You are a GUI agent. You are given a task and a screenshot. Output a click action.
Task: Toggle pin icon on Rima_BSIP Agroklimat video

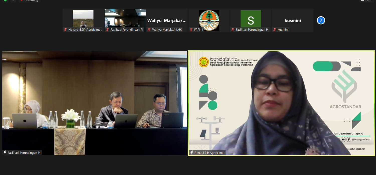[192, 152]
